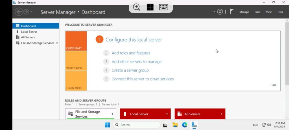Click the network tray icon
The height and width of the screenshot is (130, 289).
264,125
